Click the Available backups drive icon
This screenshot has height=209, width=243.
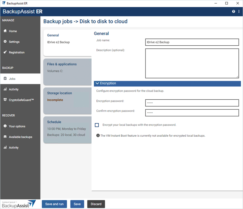(5, 137)
